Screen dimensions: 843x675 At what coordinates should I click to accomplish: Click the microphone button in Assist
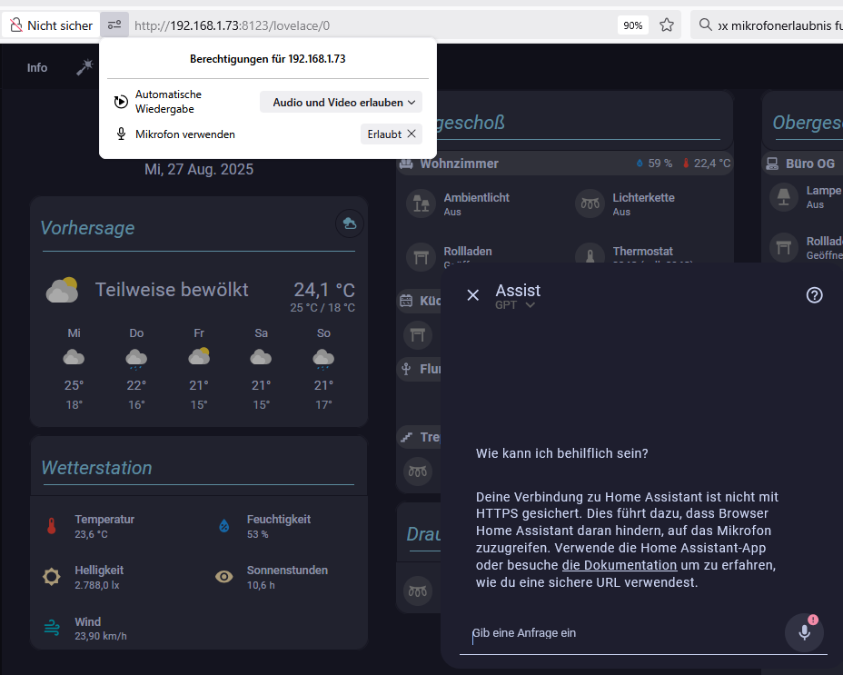(x=804, y=632)
